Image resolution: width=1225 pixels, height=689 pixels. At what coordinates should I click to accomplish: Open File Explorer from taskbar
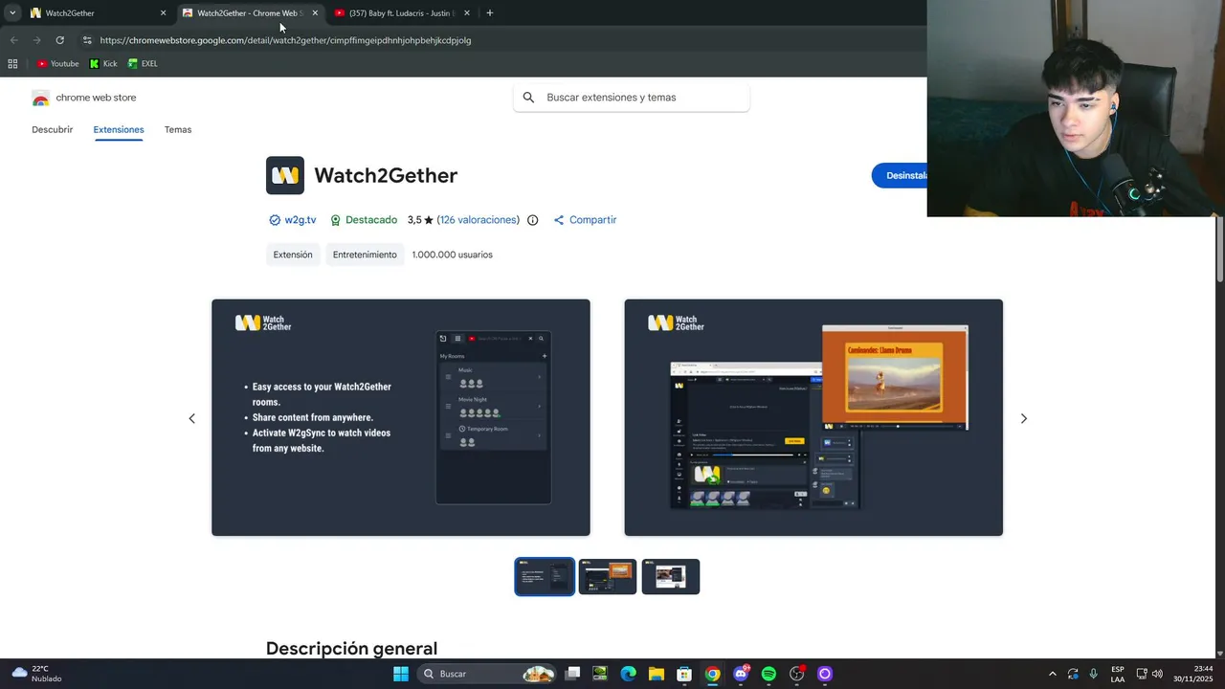pyautogui.click(x=657, y=674)
